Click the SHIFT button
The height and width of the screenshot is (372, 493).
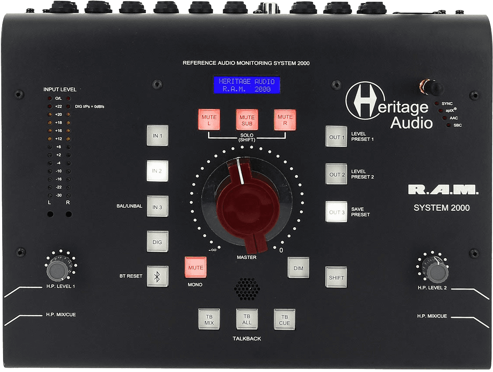point(336,277)
